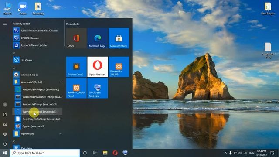
Task: Open the taskbar clock and date
Action: [x=262, y=153]
